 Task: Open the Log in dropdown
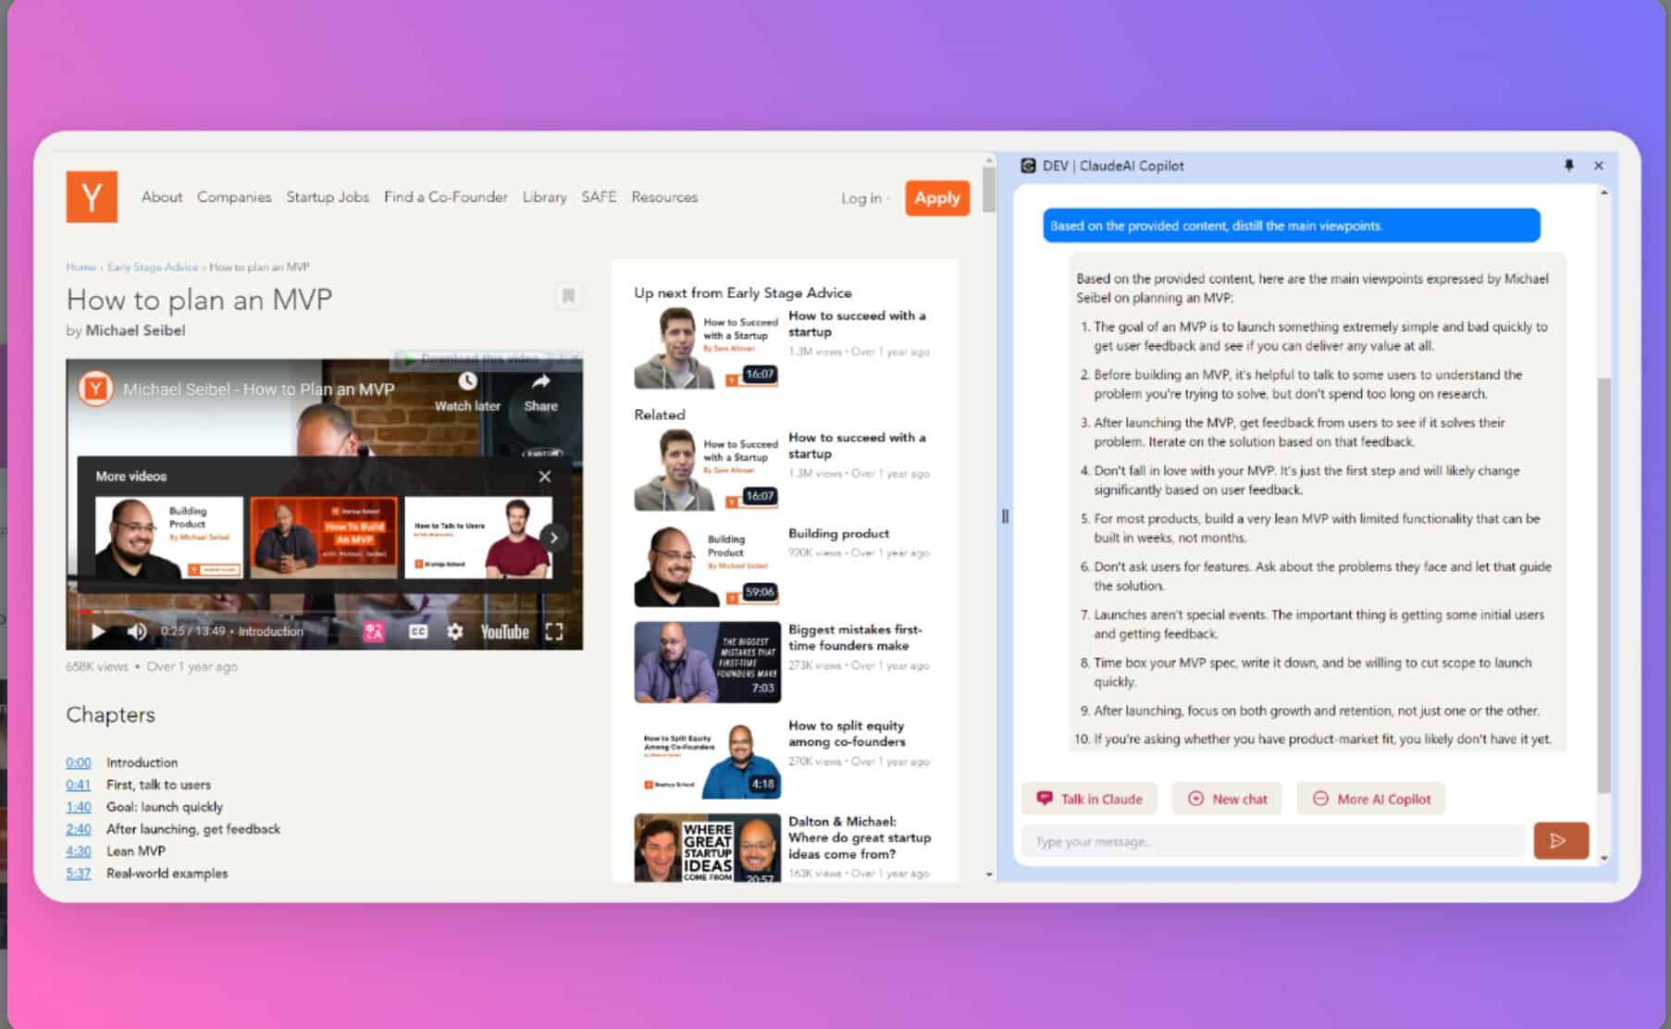click(862, 197)
